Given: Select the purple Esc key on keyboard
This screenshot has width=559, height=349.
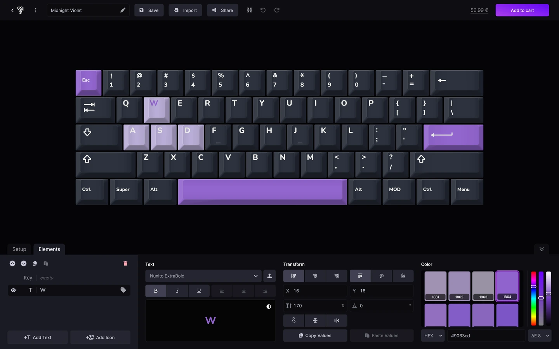Looking at the screenshot, I should point(89,83).
